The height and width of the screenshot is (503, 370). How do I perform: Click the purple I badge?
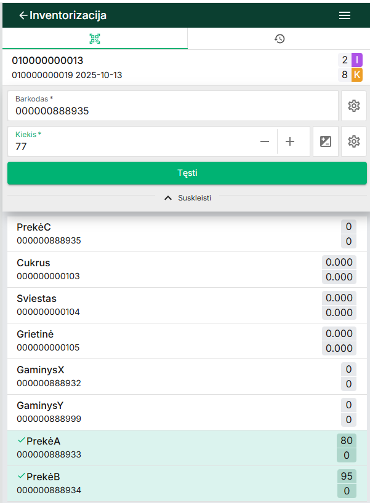tap(357, 60)
